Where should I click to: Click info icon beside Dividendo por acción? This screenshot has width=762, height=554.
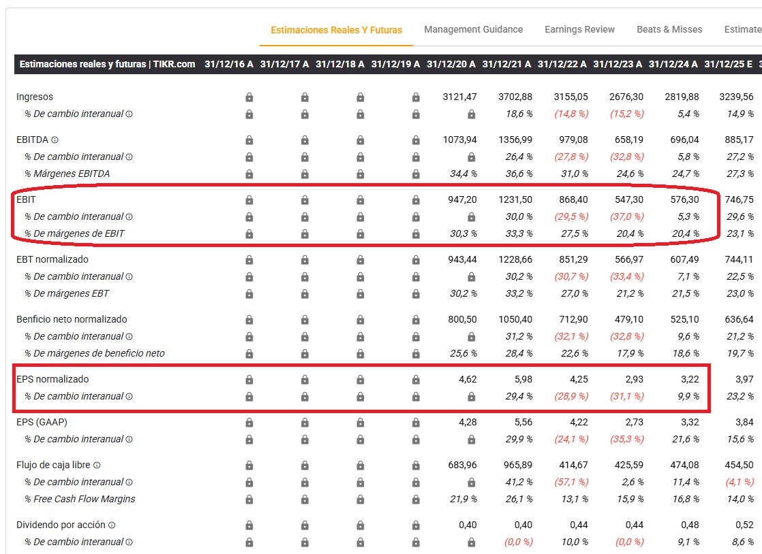click(112, 525)
